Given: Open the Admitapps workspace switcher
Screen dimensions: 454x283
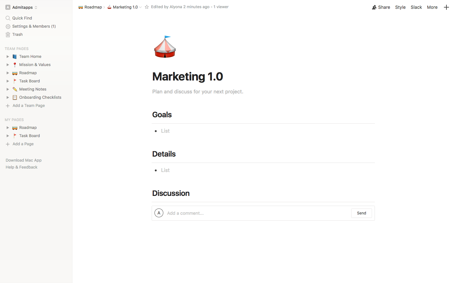Looking at the screenshot, I should (21, 7).
